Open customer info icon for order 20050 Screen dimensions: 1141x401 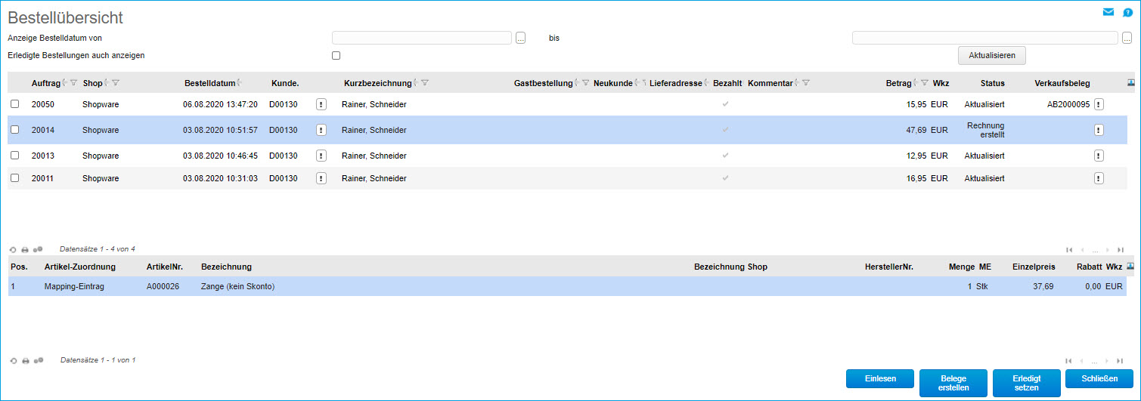point(321,104)
